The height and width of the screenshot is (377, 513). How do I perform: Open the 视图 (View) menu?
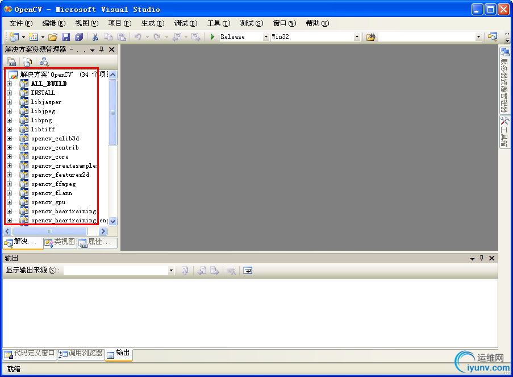87,23
